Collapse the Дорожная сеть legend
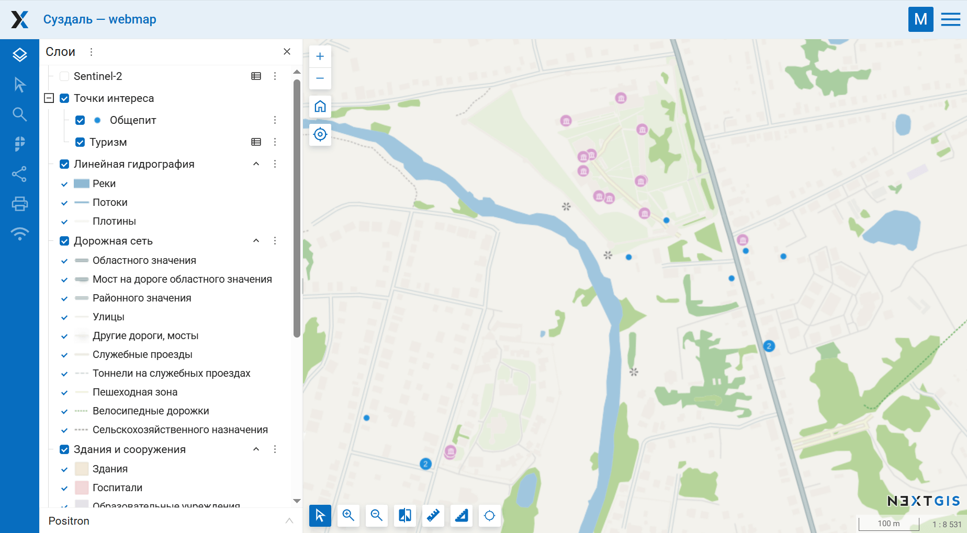967x533 pixels. [x=256, y=240]
